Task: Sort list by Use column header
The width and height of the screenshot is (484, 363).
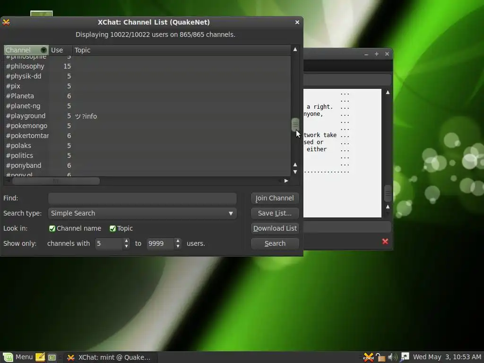Action: coord(60,50)
